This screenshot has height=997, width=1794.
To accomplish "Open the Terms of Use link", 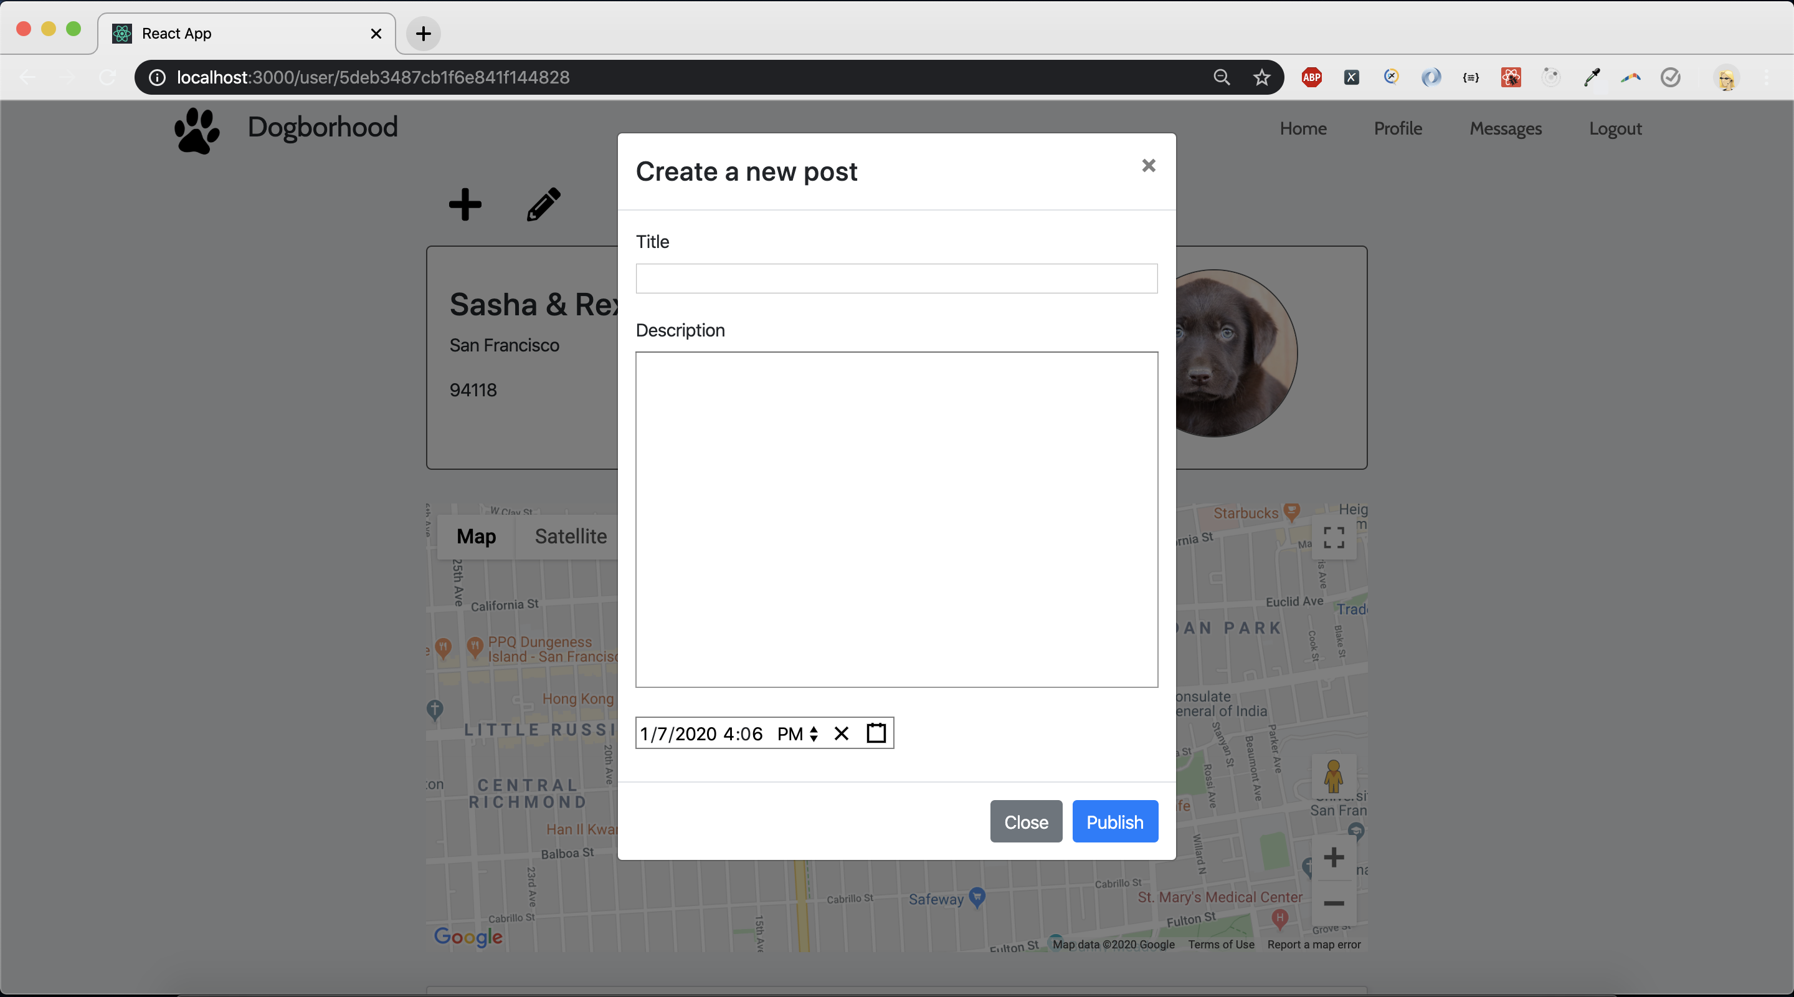I will click(x=1221, y=945).
